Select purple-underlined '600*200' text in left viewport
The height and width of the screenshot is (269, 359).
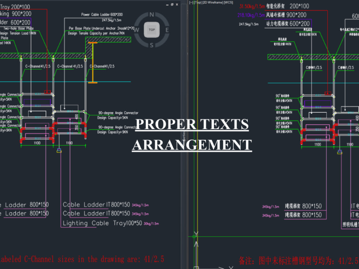click(x=20, y=22)
